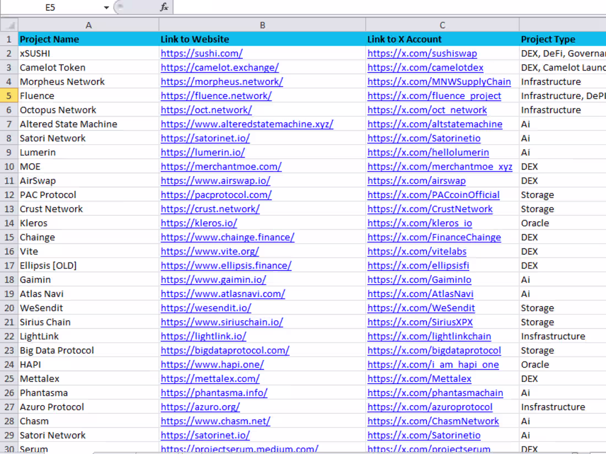Select the Octopus Network cell
Image resolution: width=606 pixels, height=454 pixels.
click(89, 110)
